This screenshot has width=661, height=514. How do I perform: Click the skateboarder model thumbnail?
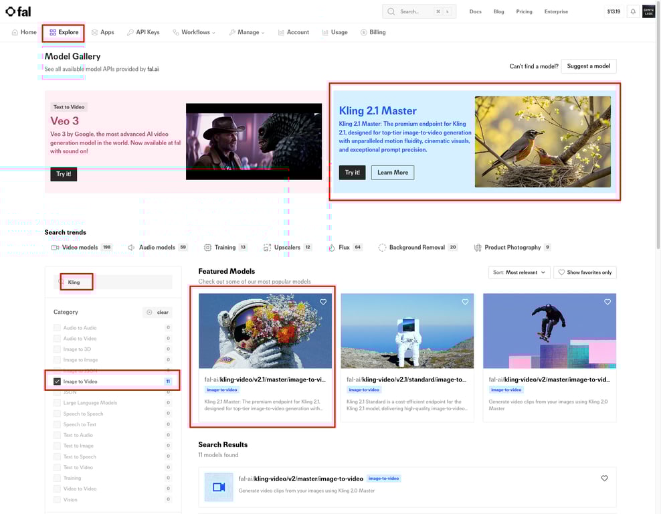[549, 331]
